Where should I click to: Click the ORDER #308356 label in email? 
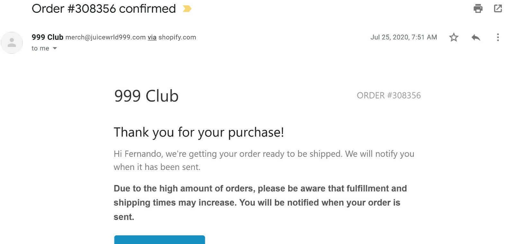pyautogui.click(x=389, y=95)
